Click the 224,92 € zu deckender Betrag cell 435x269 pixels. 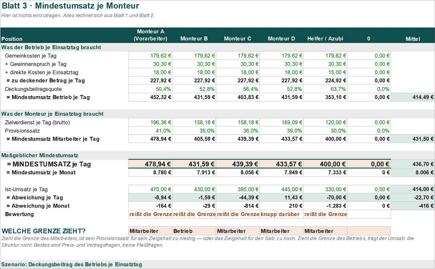tap(325, 81)
